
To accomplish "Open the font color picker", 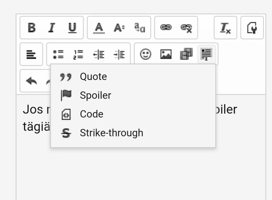I will 99,28.
